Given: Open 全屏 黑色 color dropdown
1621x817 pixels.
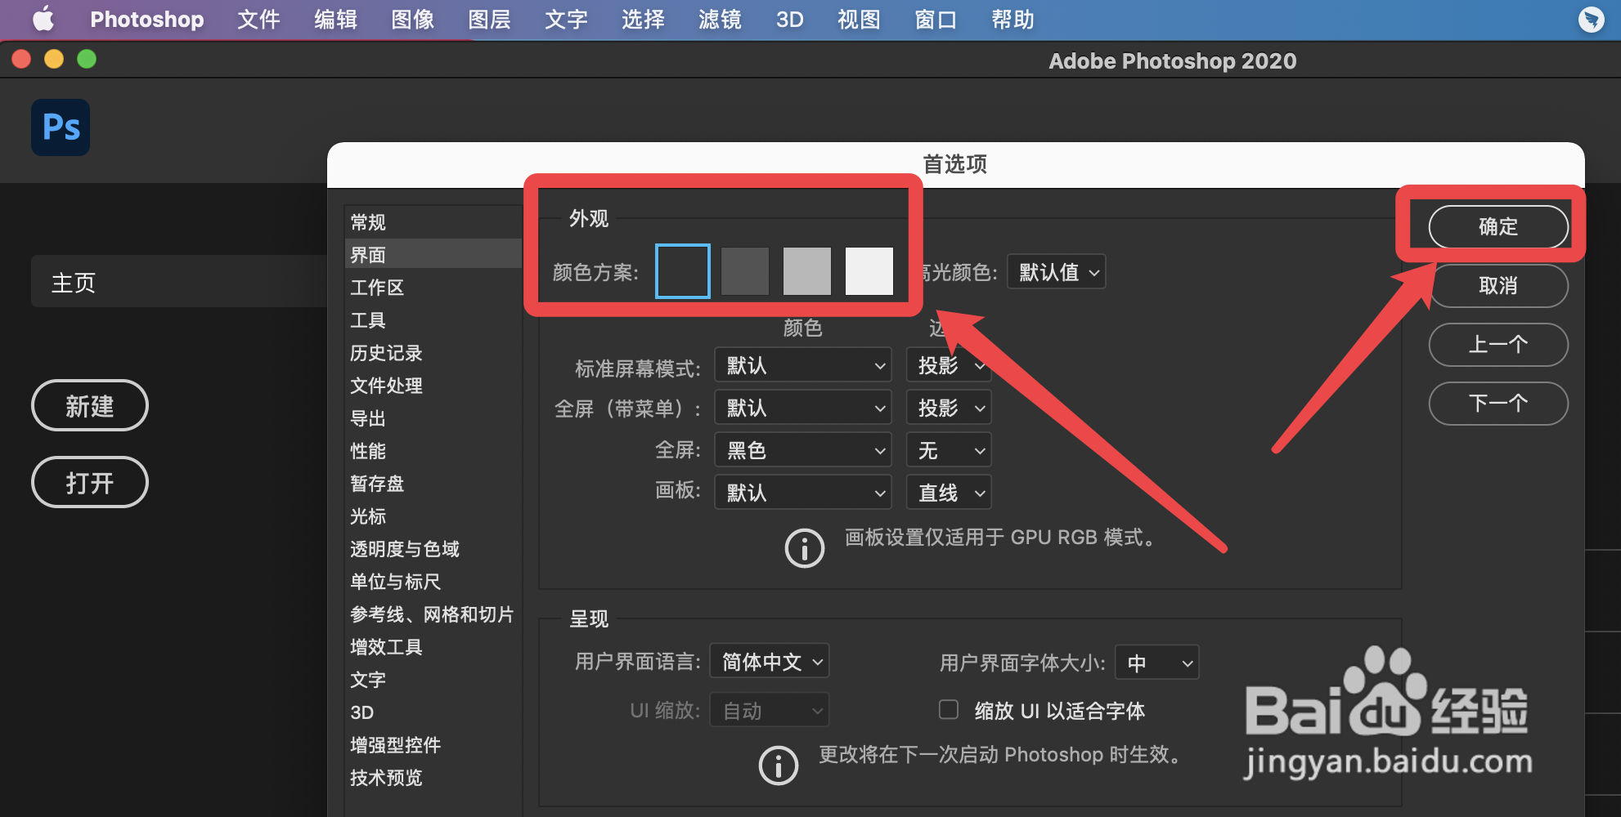Looking at the screenshot, I should click(x=803, y=450).
